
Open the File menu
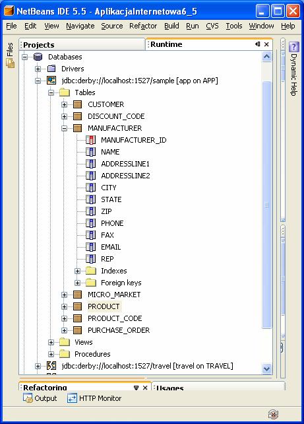(11, 26)
